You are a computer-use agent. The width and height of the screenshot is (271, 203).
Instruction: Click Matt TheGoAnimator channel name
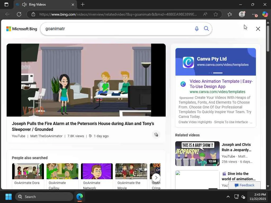click(46, 136)
